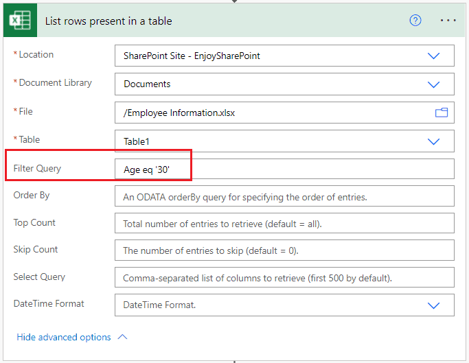The image size is (469, 363).
Task: Click the Select Query input field
Action: (x=284, y=277)
